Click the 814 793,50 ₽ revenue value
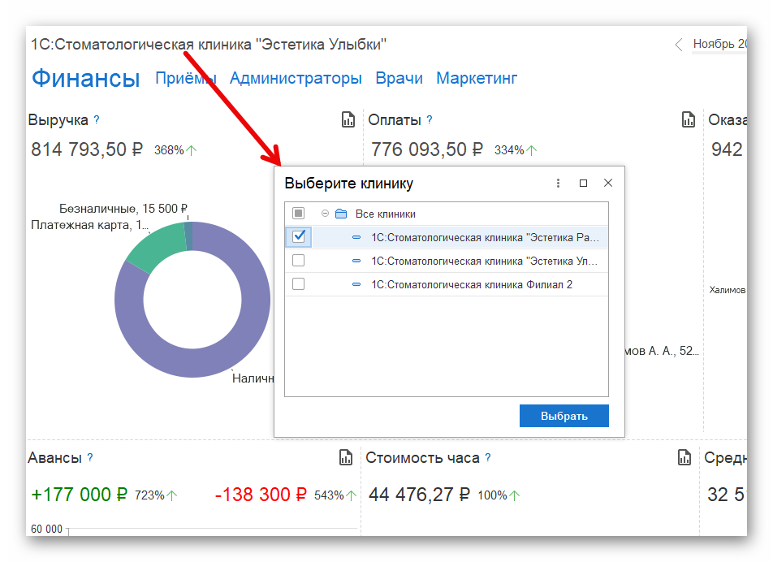This screenshot has height=562, width=773. (87, 149)
